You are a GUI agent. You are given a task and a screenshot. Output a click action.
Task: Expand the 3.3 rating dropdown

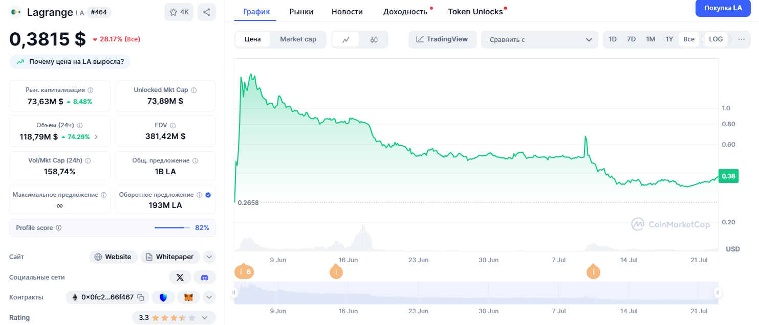[x=174, y=317]
